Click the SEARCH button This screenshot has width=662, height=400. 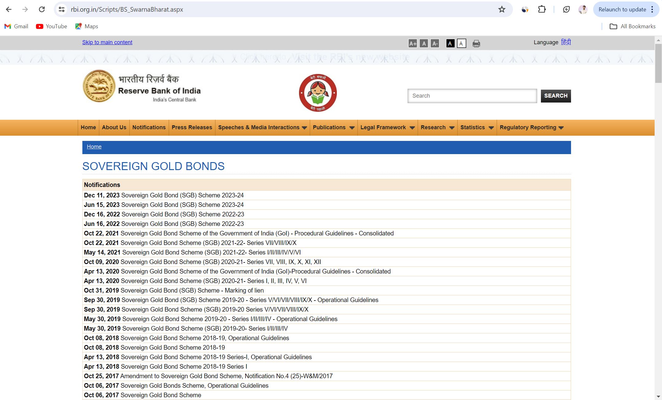click(x=556, y=96)
